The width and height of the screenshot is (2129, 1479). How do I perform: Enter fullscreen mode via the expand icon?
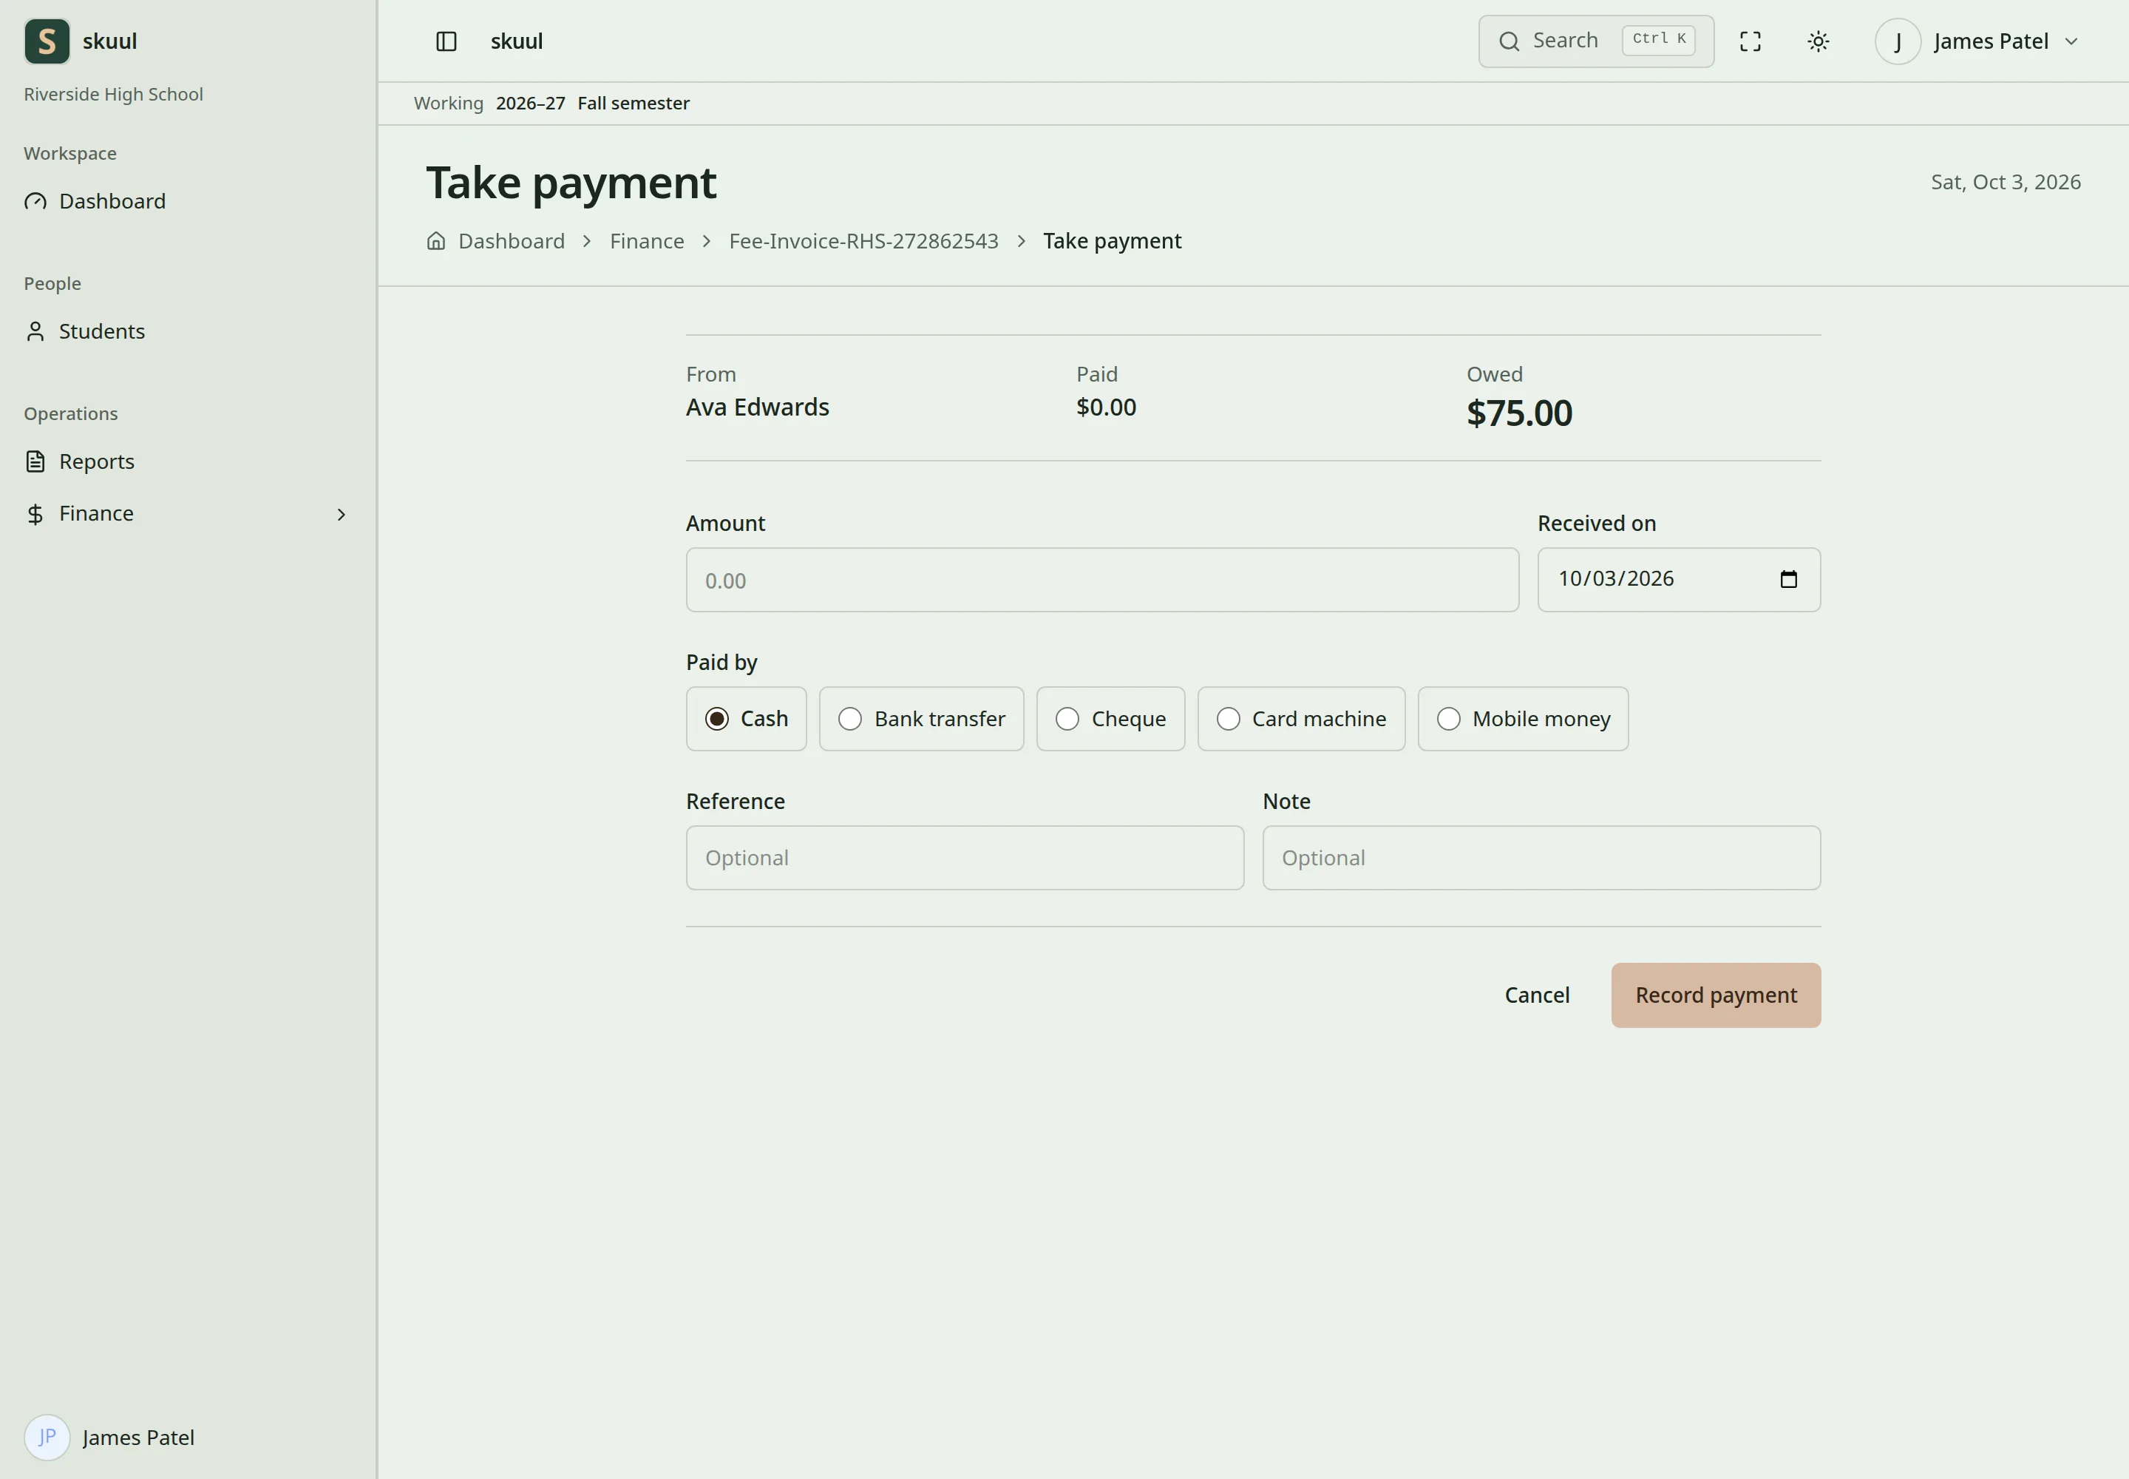coord(1750,41)
